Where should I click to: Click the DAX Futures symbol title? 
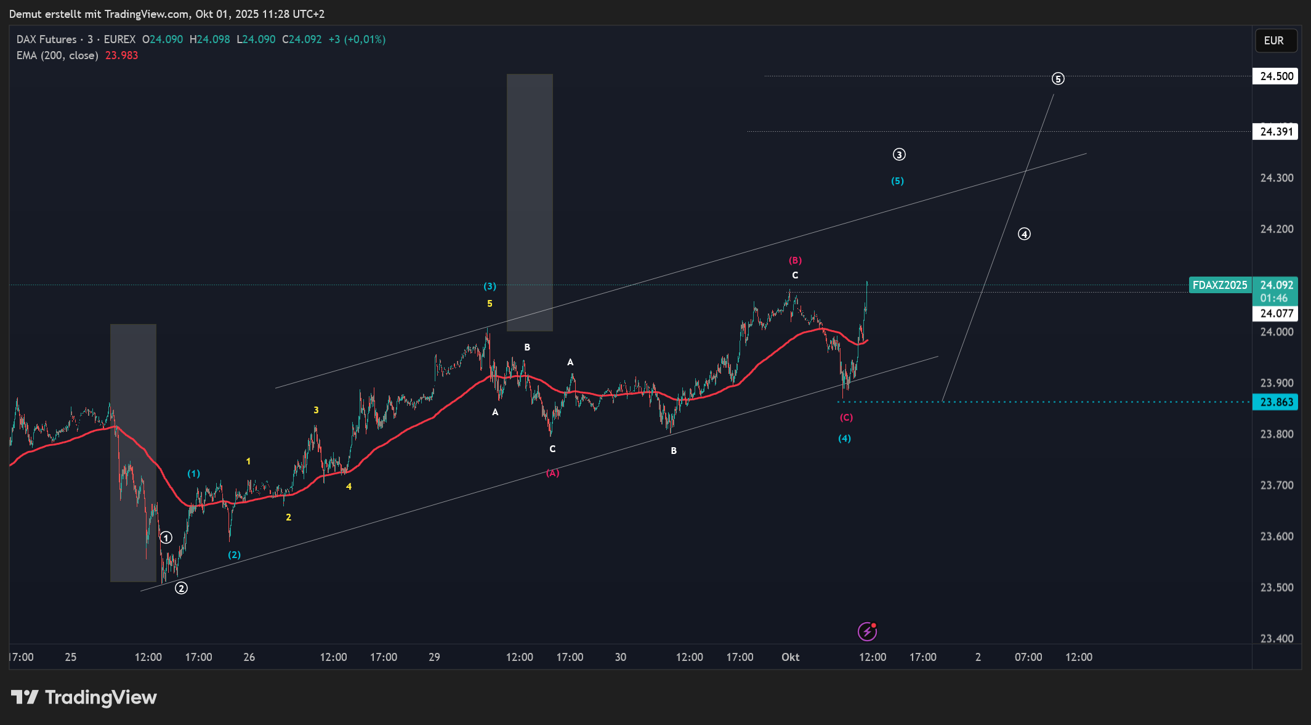pyautogui.click(x=47, y=39)
